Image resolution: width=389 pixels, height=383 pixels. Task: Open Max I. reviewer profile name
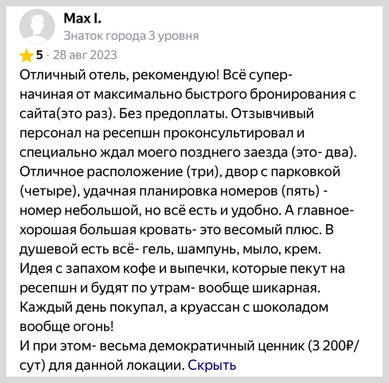coord(82,19)
